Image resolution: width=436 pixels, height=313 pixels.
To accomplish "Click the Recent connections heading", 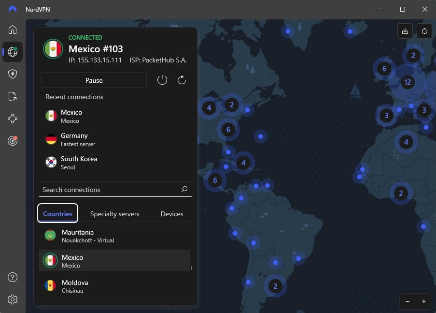I will click(x=74, y=97).
